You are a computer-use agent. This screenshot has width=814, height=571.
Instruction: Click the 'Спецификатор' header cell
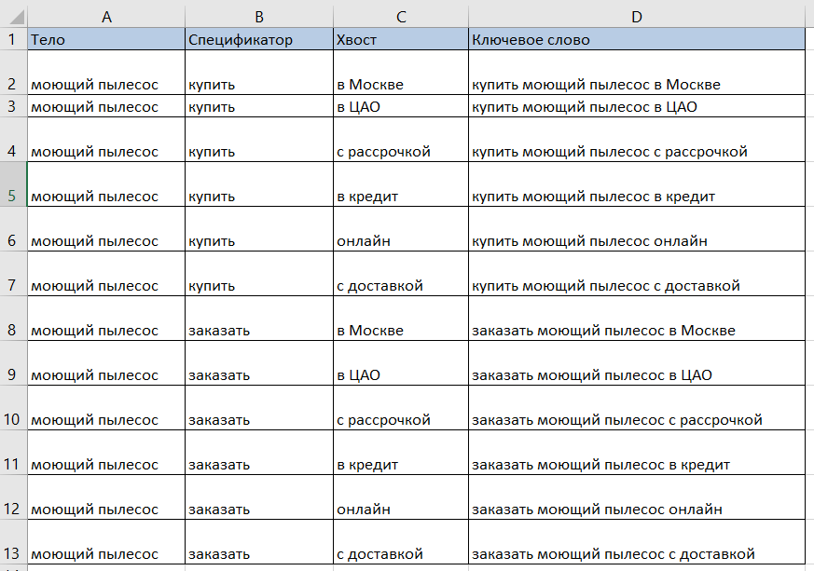point(259,39)
